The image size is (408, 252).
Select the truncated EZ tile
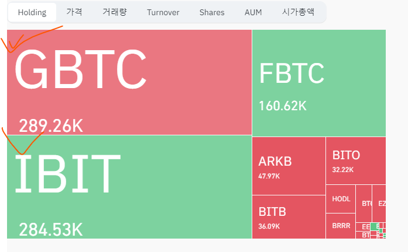click(x=381, y=203)
